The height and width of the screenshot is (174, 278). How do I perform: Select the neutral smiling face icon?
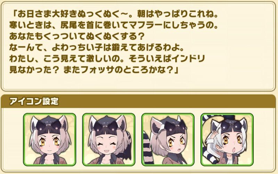click(50, 140)
